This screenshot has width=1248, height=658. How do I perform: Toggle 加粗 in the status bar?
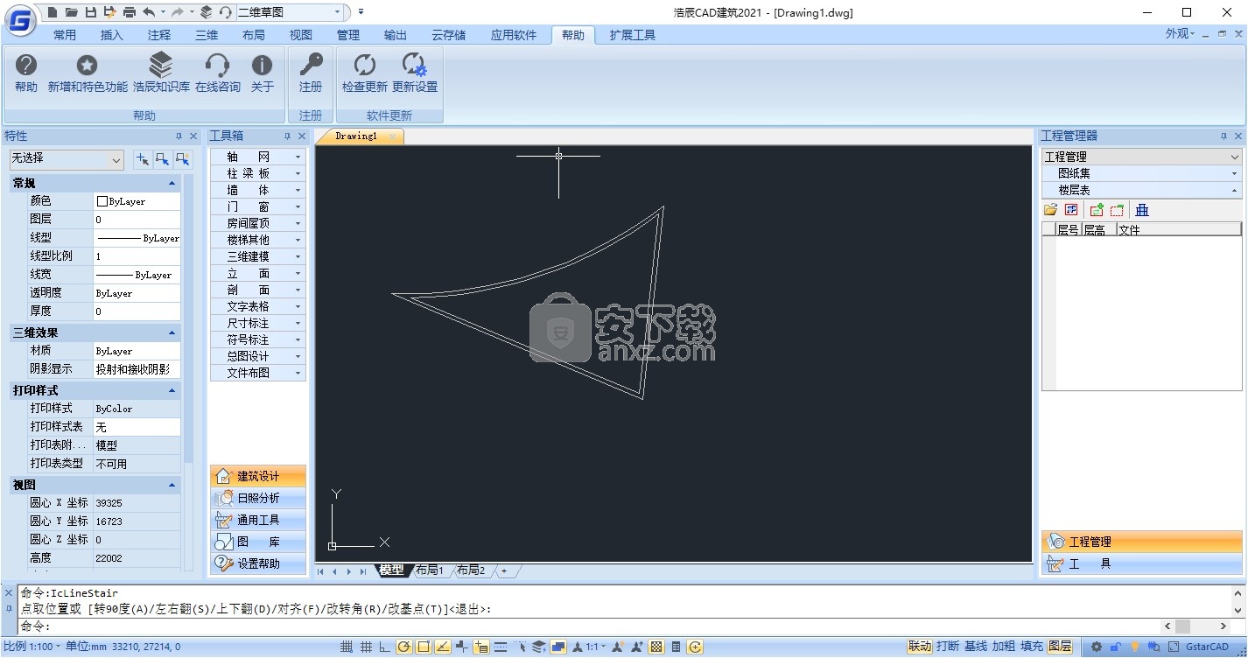tap(1004, 647)
